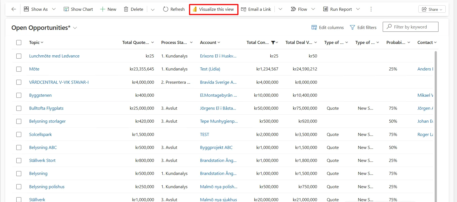Screen dimensions: 457x202
Task: Open the more commands overflow menu
Action: [371, 9]
